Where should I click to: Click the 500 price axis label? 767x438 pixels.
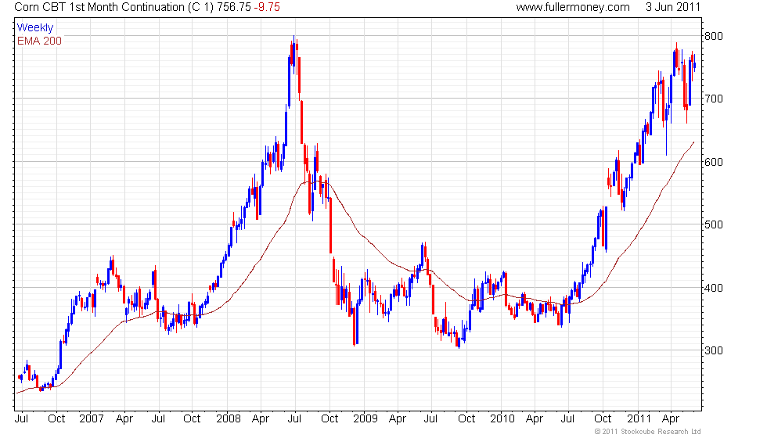coord(713,224)
